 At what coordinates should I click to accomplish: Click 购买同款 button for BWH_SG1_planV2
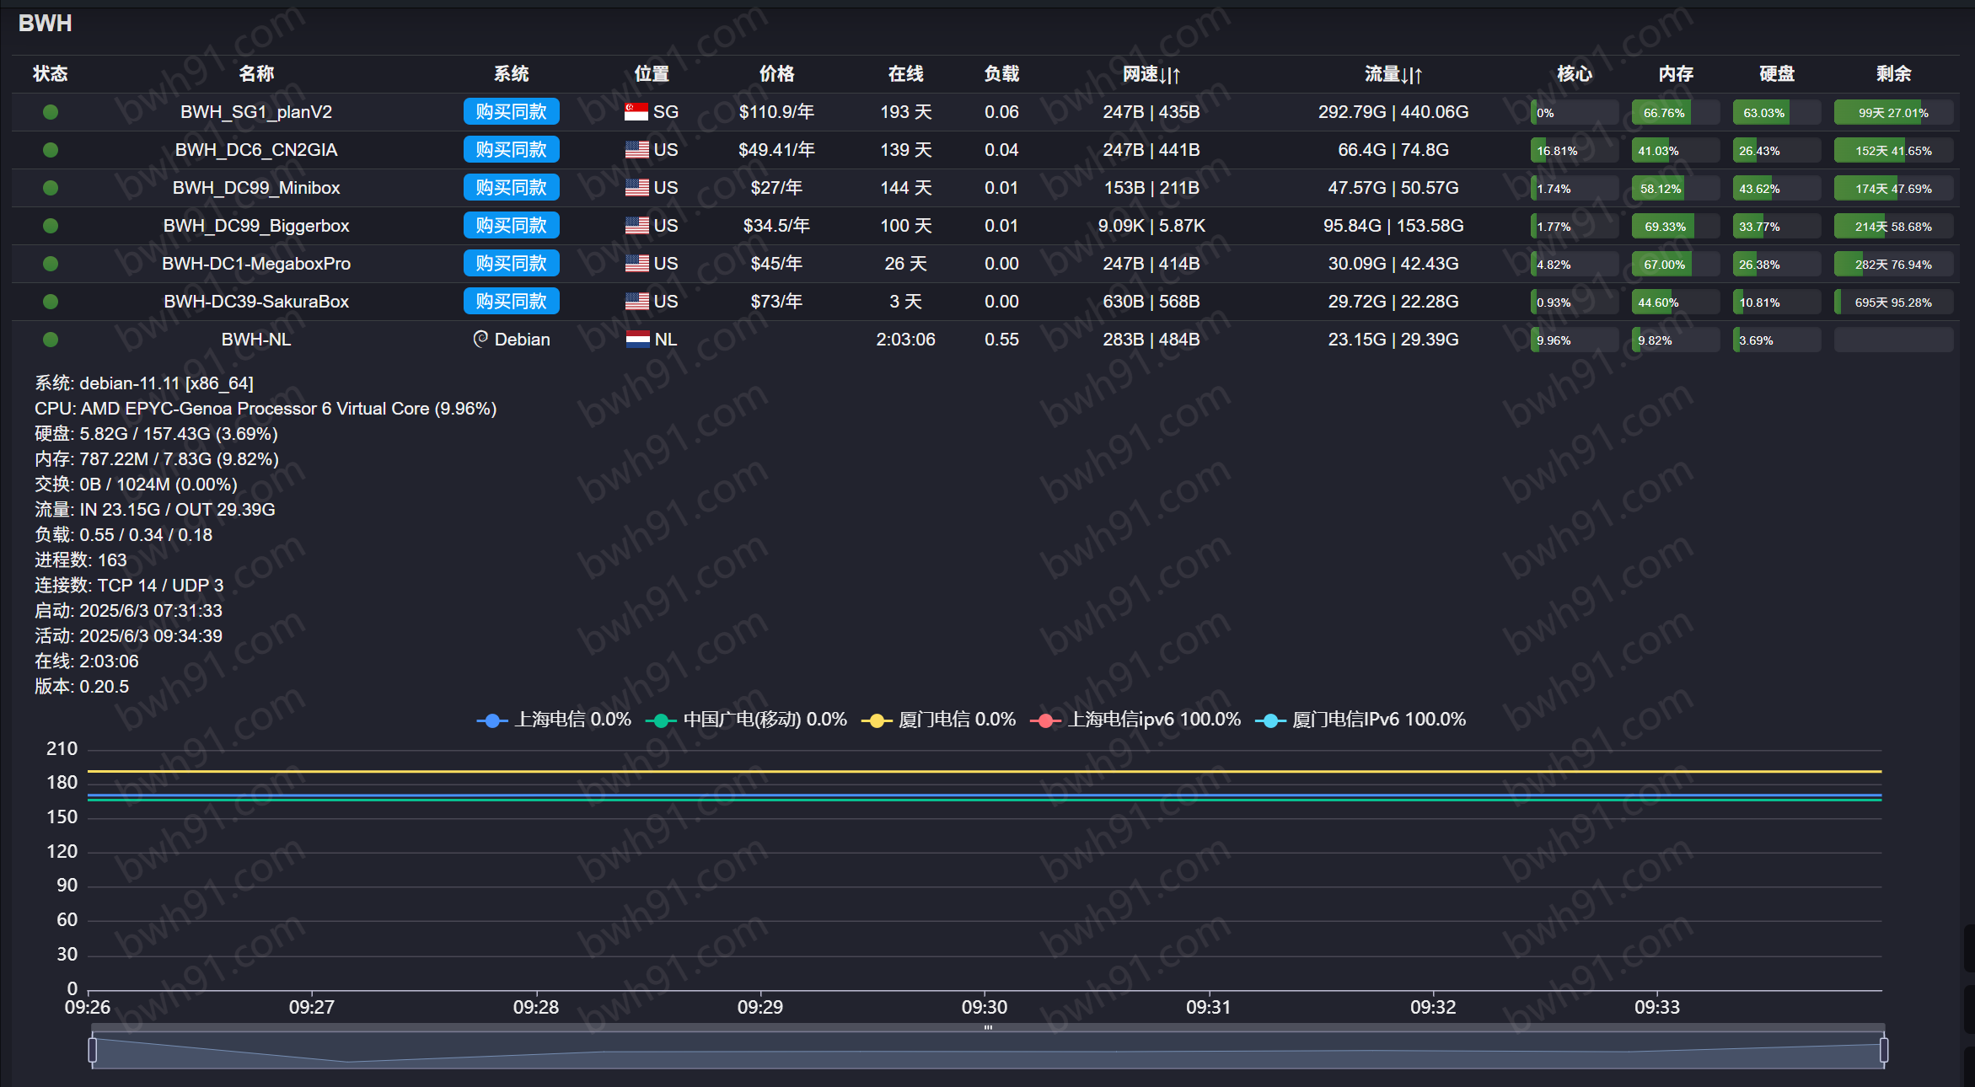(x=511, y=112)
